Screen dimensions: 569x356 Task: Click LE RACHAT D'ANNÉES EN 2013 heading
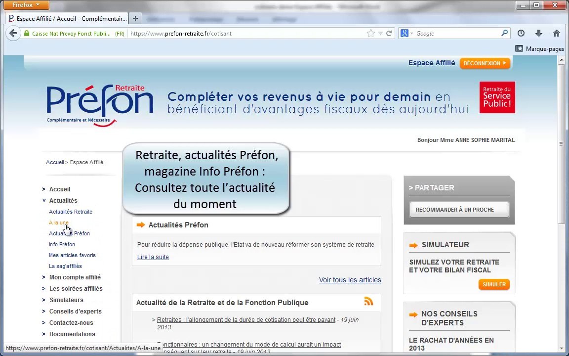pos(451,344)
